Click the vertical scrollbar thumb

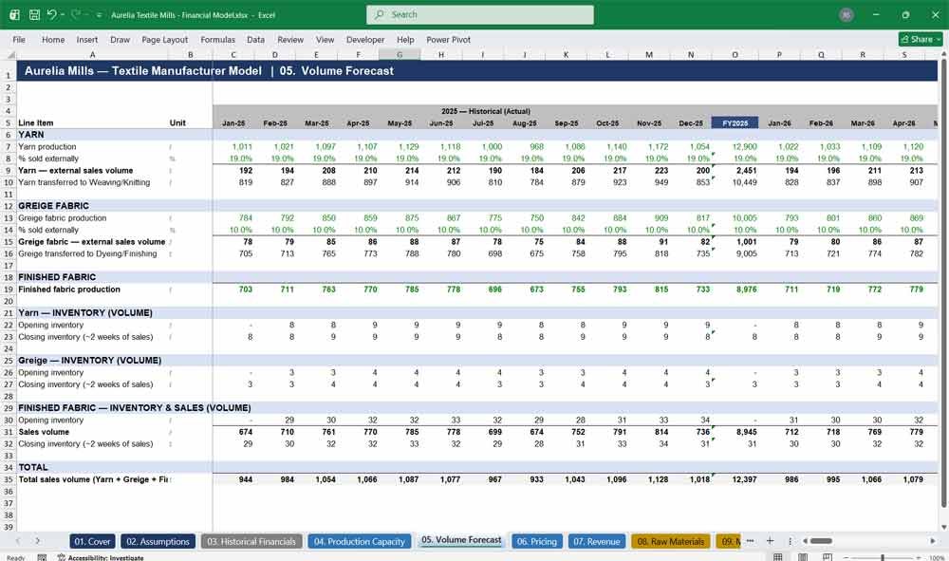943,283
